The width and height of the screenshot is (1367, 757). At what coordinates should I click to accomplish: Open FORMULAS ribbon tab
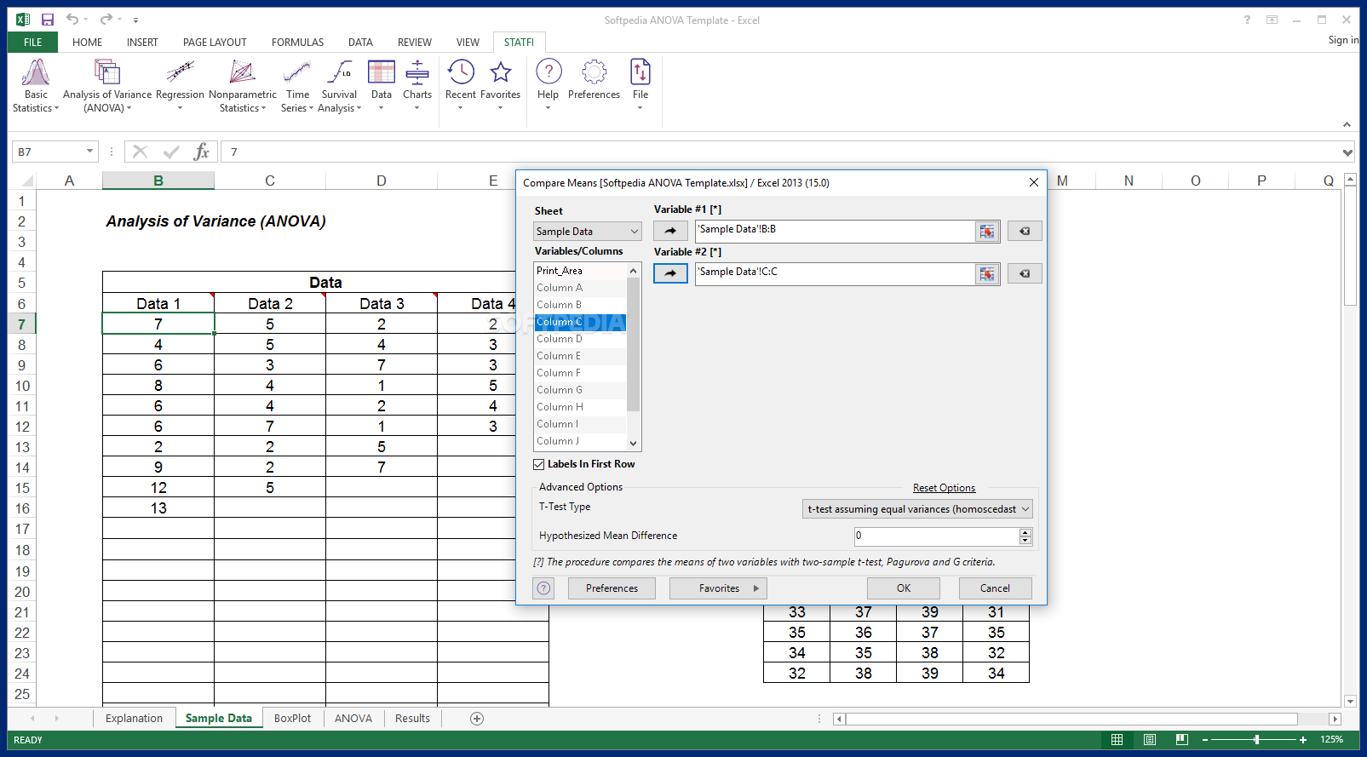[297, 42]
